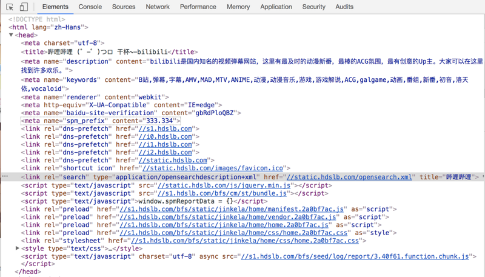Viewport: 485px width, 277px height.
Task: Select the window.spmReportData script node
Action: (144, 201)
